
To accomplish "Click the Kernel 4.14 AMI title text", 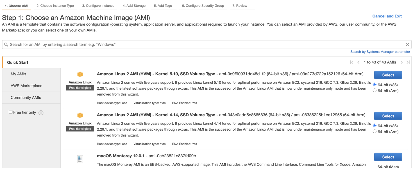I will click(156, 115).
